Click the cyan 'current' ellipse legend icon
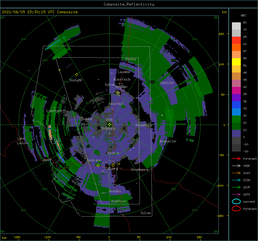 pyautogui.click(x=236, y=201)
